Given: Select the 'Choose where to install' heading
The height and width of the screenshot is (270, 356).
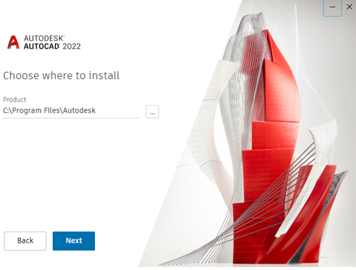Looking at the screenshot, I should (61, 75).
